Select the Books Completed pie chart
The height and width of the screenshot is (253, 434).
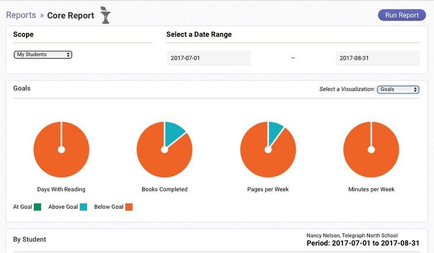click(164, 150)
